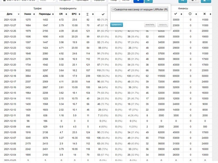Viewport: 218px width, 163px height.
Task: Click the Коэффициенты group header
Action: pyautogui.click(x=68, y=9)
